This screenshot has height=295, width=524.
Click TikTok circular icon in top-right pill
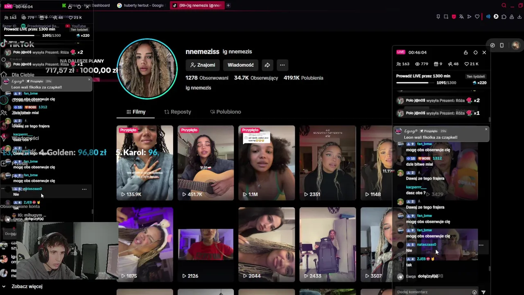492,45
